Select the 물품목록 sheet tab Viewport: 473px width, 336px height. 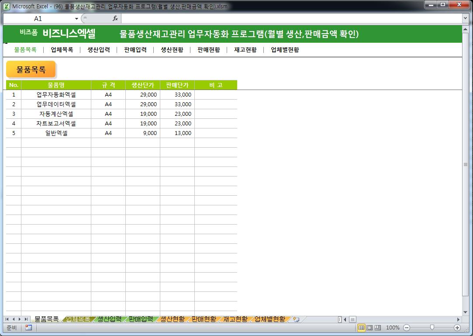(x=47, y=319)
